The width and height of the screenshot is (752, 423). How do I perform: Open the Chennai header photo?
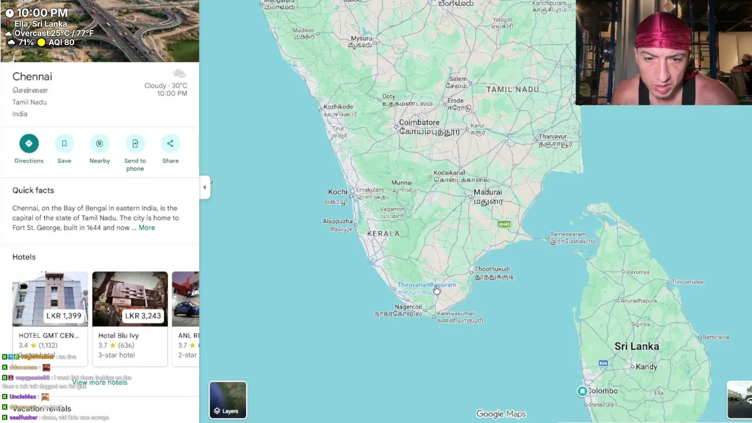point(100,31)
